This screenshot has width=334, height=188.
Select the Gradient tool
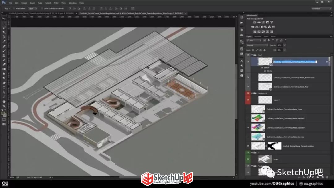coord(4,69)
